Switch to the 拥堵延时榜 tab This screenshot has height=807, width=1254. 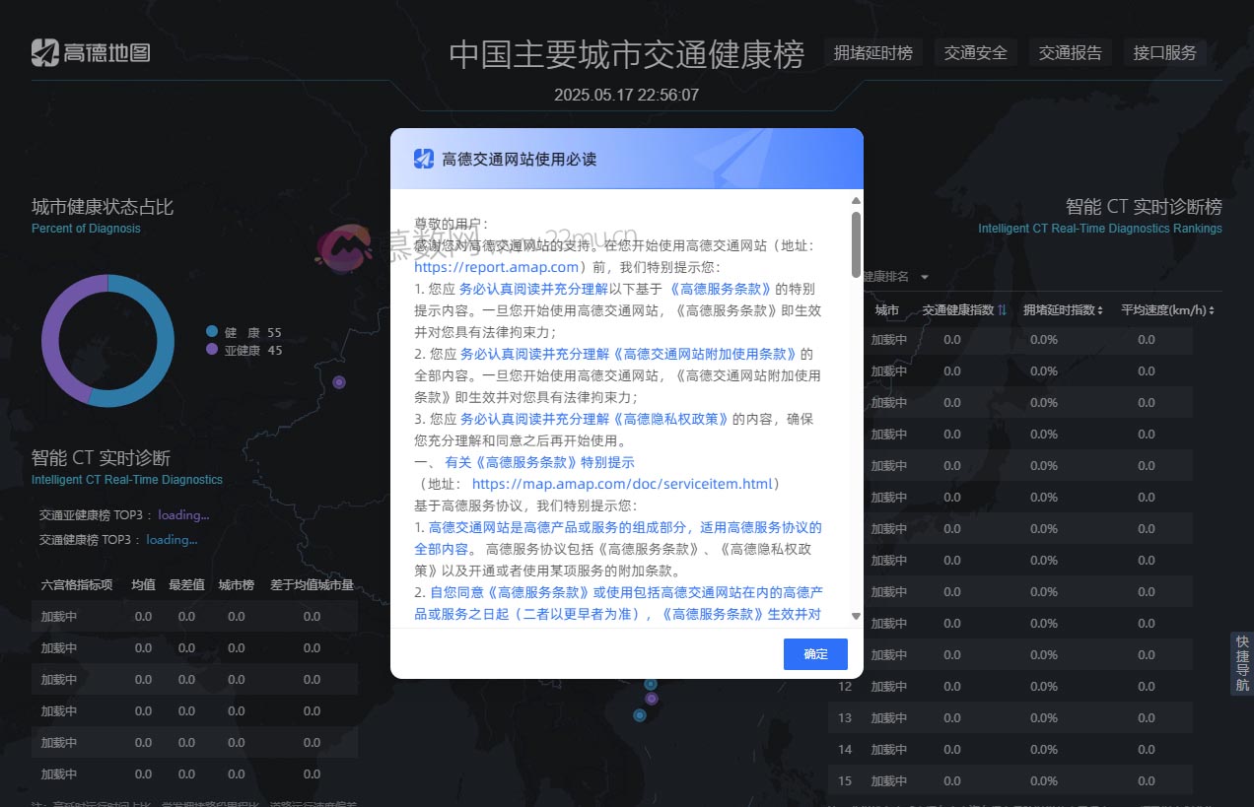873,52
